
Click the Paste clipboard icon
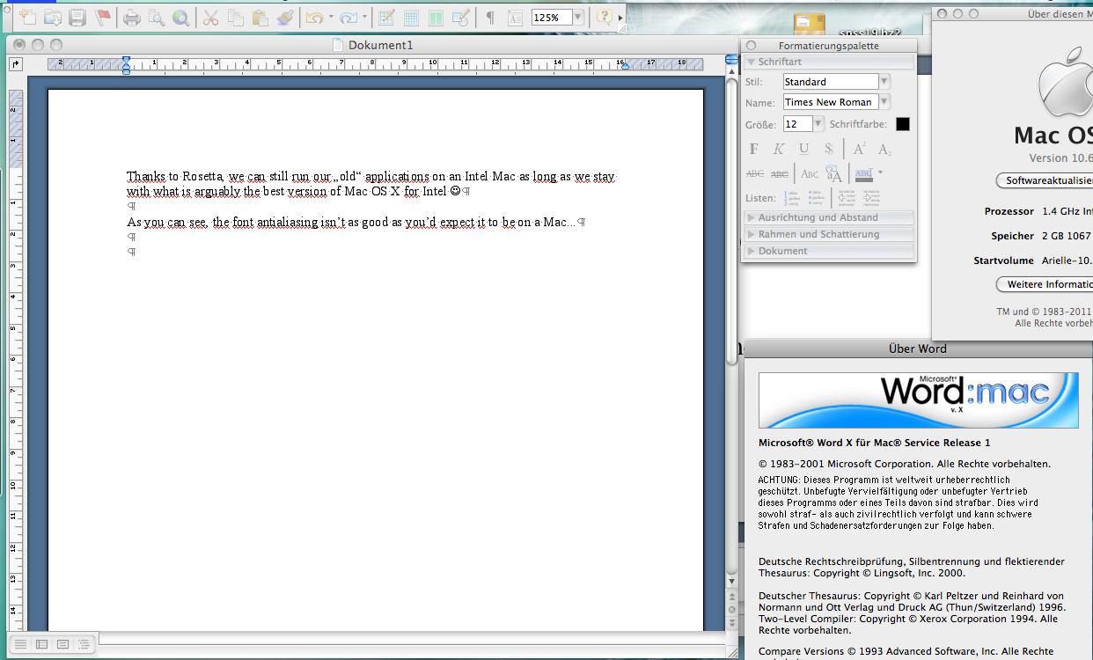(260, 17)
